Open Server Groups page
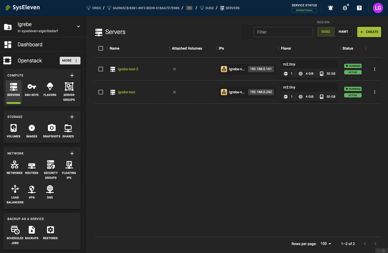The image size is (388, 253). [x=69, y=92]
